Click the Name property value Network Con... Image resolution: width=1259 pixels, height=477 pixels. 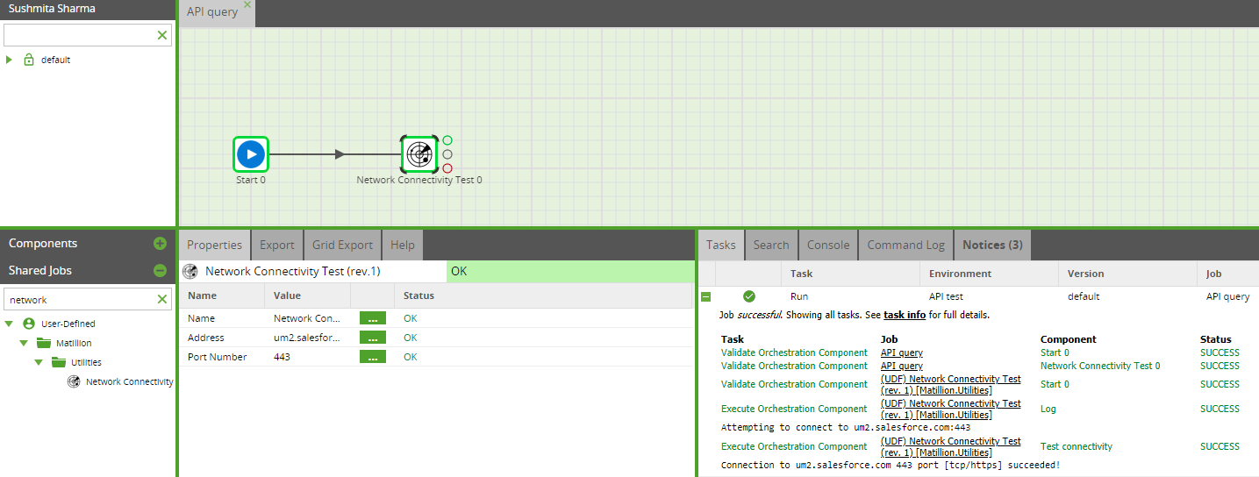307,318
